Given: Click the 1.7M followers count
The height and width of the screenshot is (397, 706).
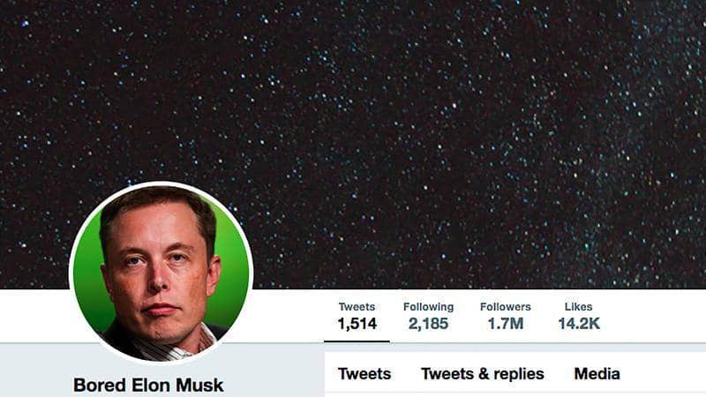Looking at the screenshot, I should pos(505,324).
